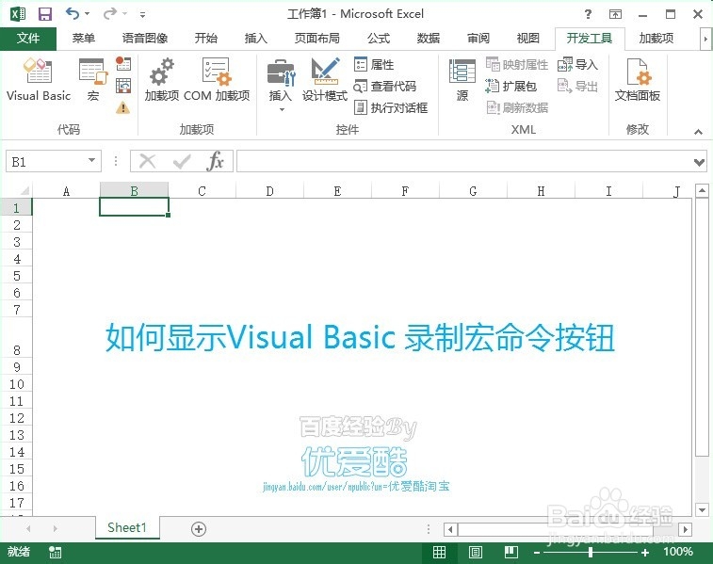Open the 文件 File tab
Screen dimensions: 713x564
pyautogui.click(x=28, y=39)
